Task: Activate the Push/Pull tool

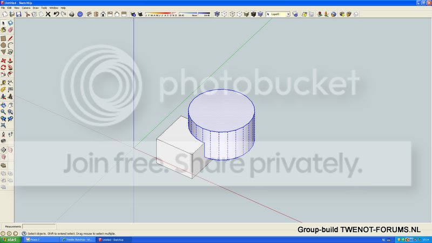Action: coord(10,60)
